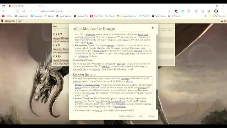Click the Material Plane link

(x=117, y=101)
